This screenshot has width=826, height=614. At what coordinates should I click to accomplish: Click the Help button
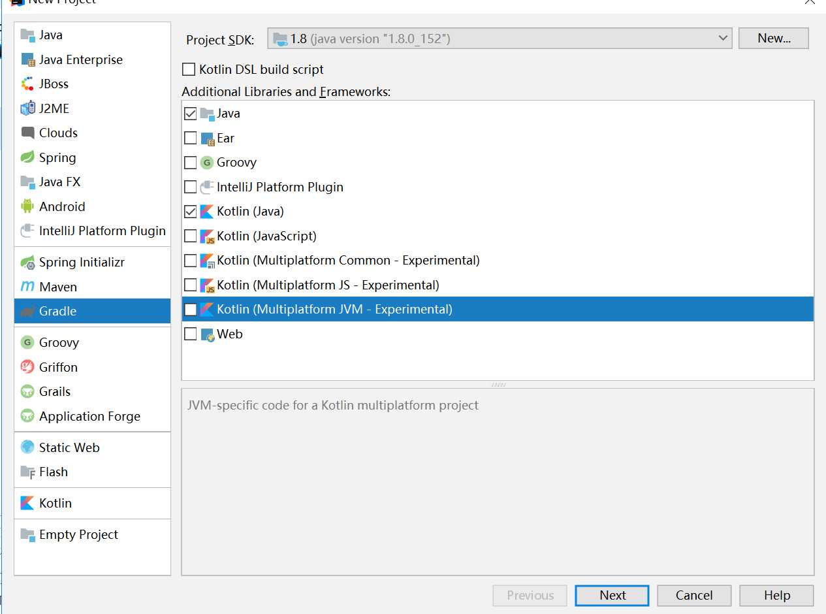click(x=776, y=595)
